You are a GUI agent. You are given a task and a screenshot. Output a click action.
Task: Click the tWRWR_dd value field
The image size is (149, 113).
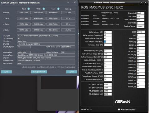click(x=141, y=87)
